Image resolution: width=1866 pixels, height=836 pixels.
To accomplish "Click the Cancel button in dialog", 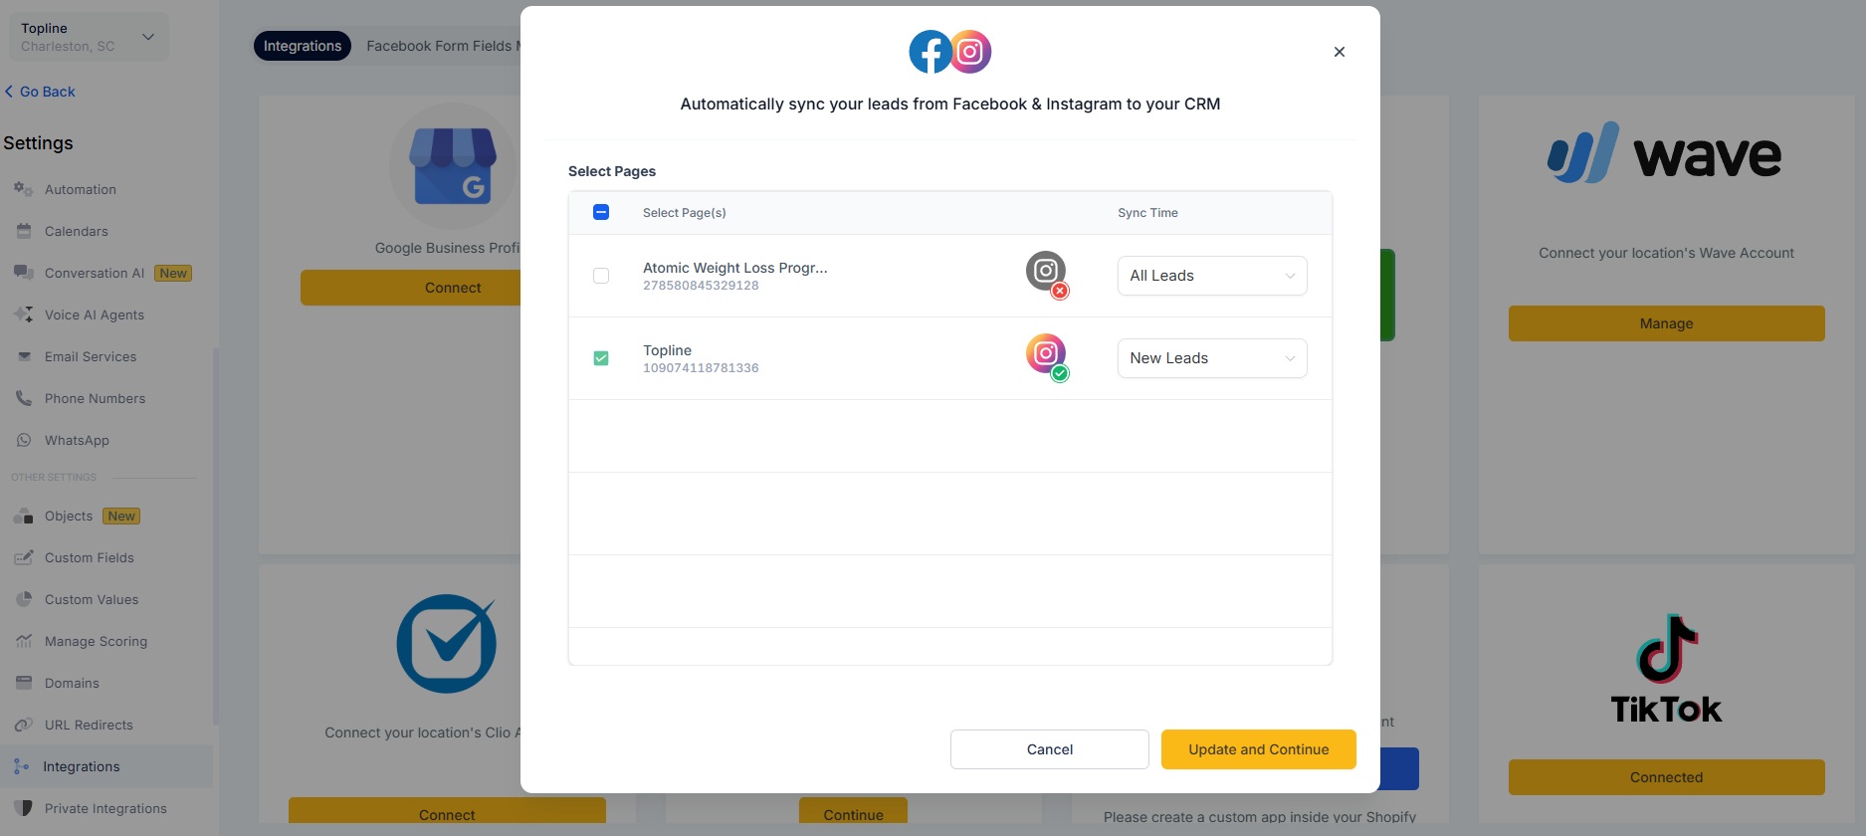I will click(x=1049, y=749).
